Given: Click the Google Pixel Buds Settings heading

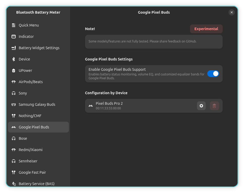Looking at the screenshot, I should pos(109,59).
